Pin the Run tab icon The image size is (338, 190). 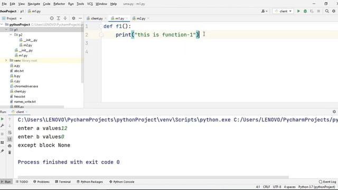click(2, 151)
